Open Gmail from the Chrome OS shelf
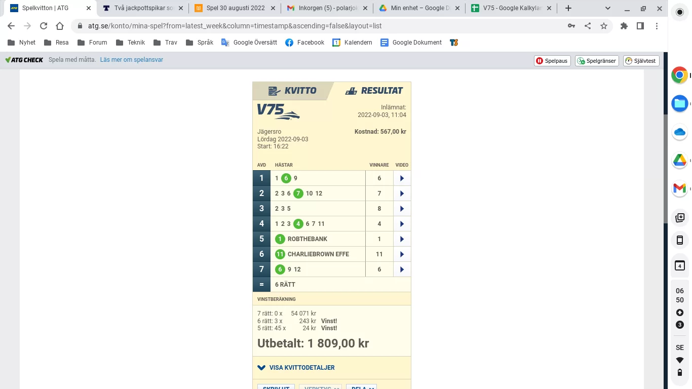 (679, 189)
